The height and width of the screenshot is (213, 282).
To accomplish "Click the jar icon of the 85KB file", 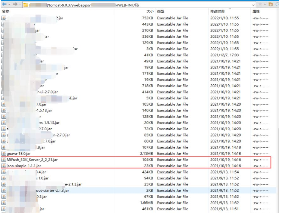I will 4,135.
